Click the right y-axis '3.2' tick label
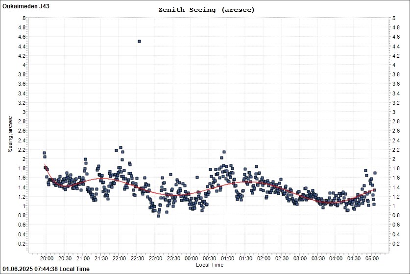Image resolution: width=410 pixels, height=274 pixels. (396, 103)
